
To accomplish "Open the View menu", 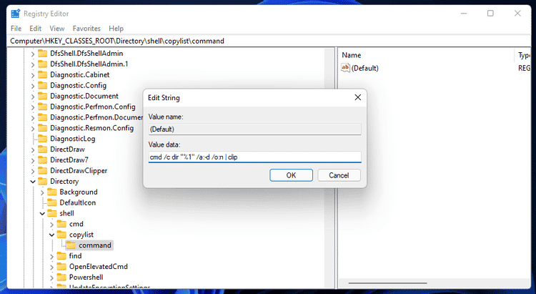I will (56, 29).
